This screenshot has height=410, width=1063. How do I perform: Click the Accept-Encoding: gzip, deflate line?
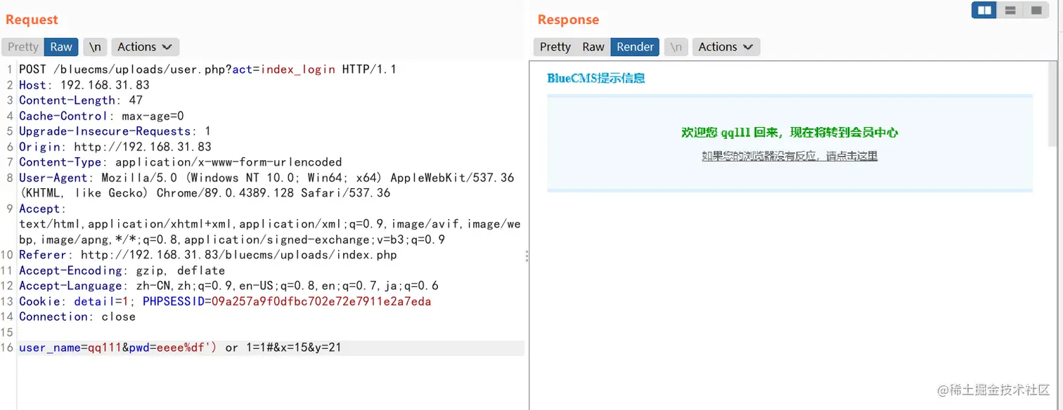(122, 270)
